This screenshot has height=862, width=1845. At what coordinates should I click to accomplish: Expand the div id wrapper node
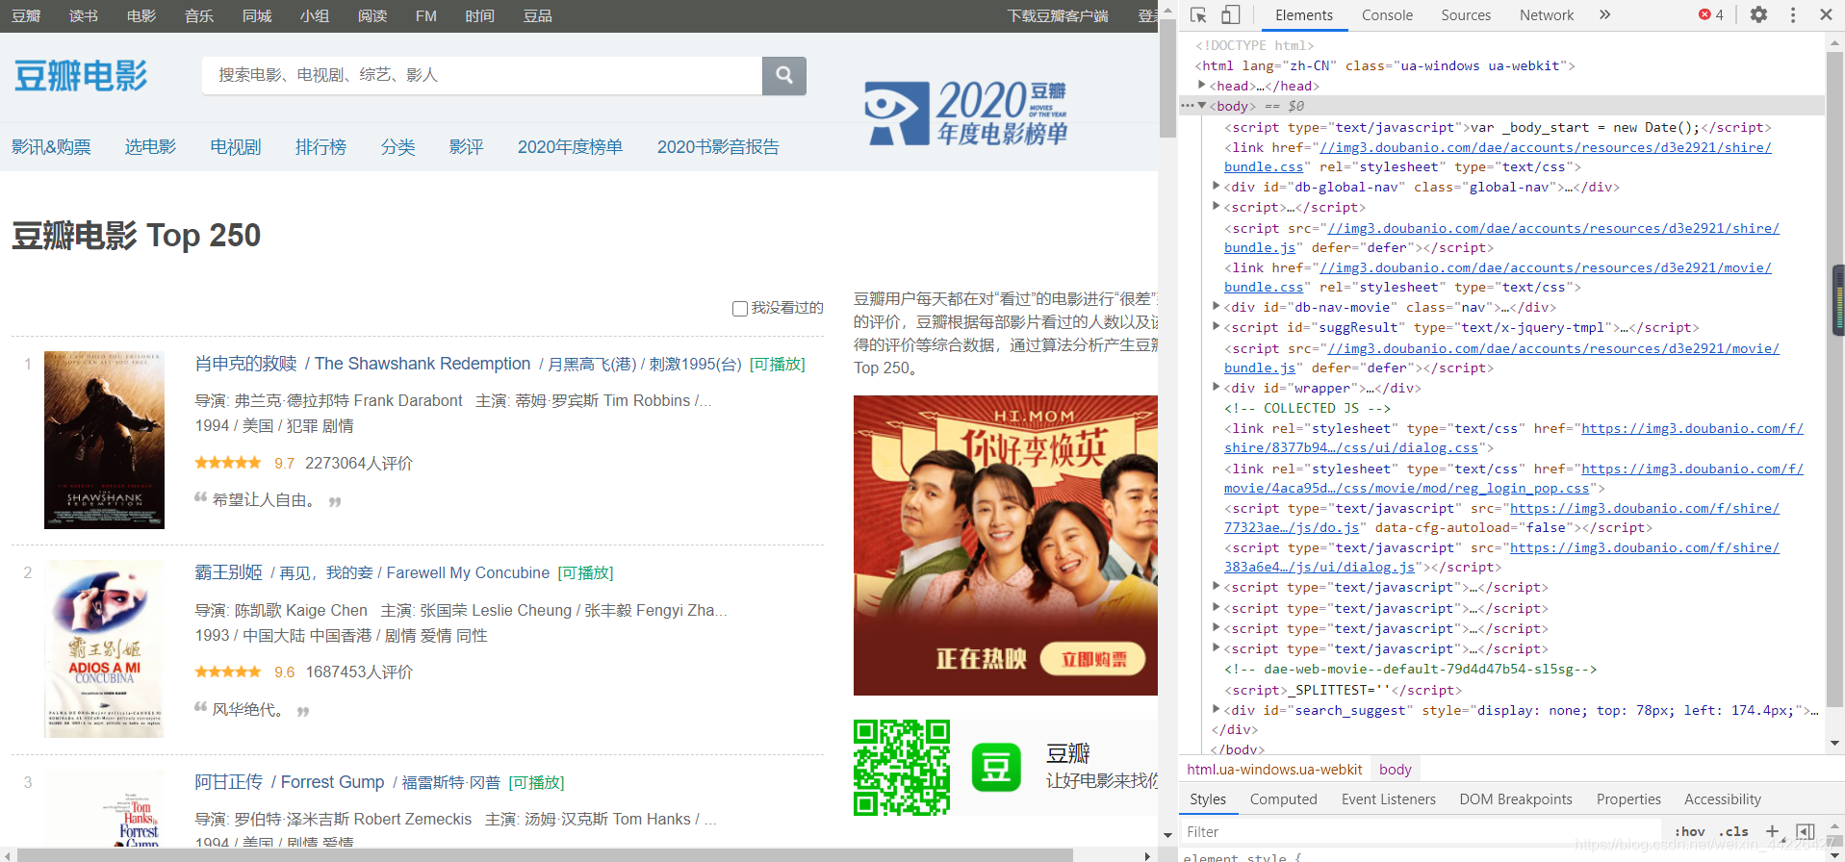[x=1217, y=388]
